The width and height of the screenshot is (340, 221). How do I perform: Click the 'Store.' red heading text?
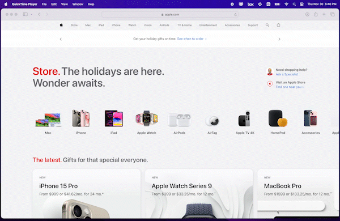46,71
